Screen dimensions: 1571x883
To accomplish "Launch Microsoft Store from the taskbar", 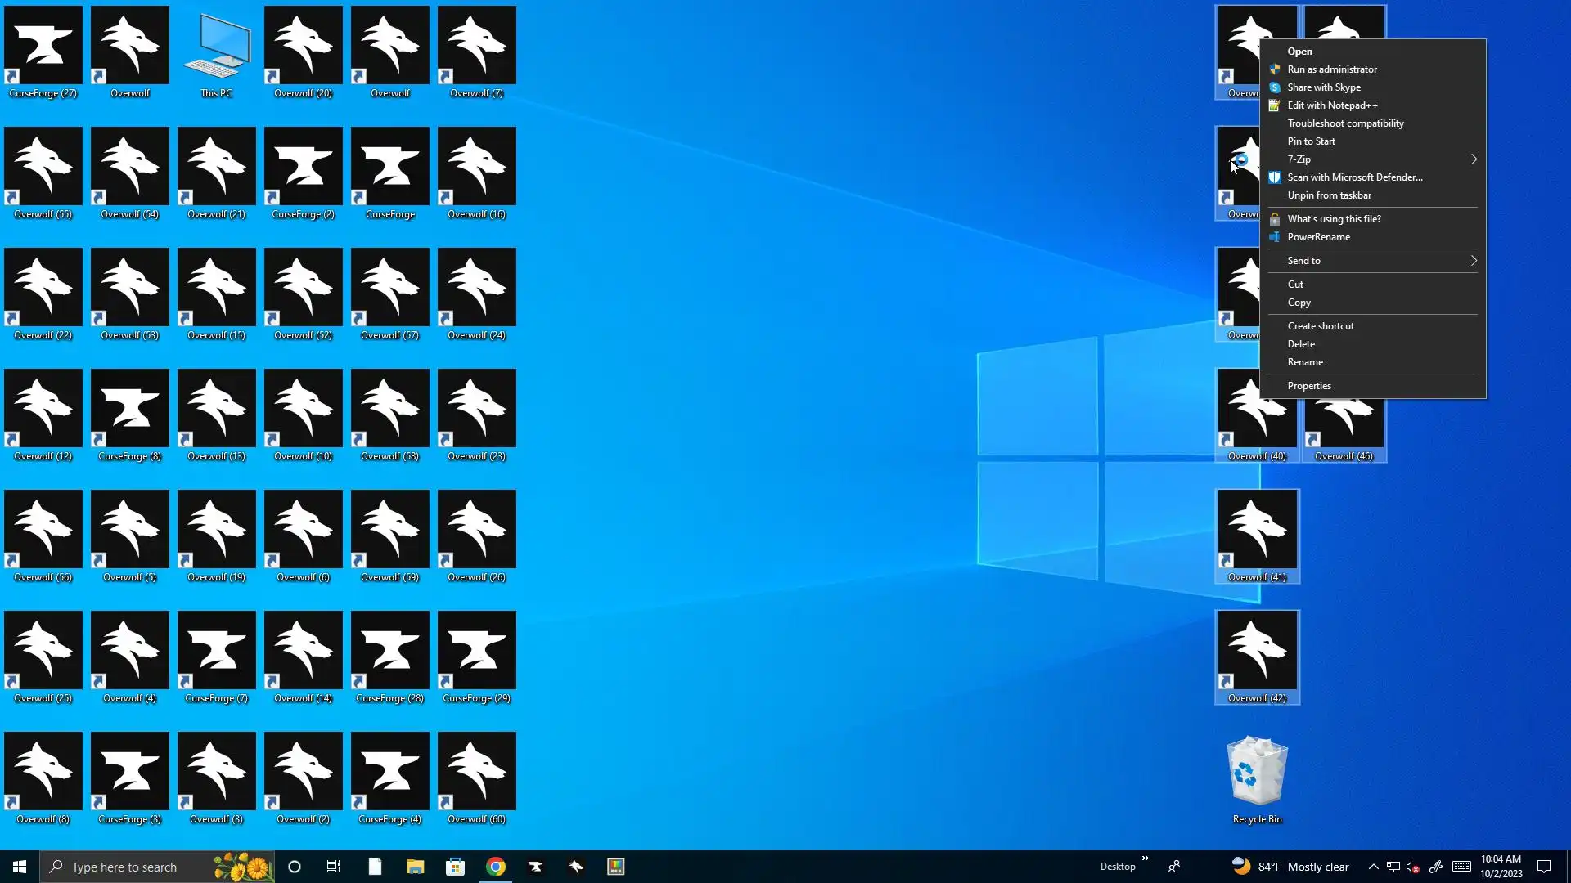I will [x=456, y=867].
